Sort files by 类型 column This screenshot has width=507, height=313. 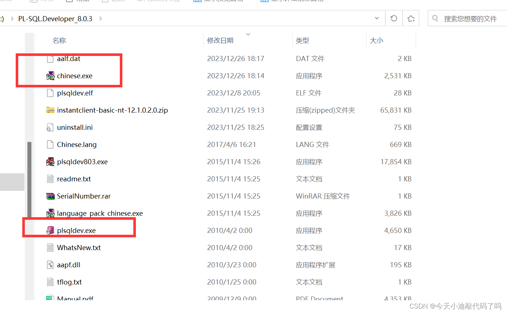302,40
